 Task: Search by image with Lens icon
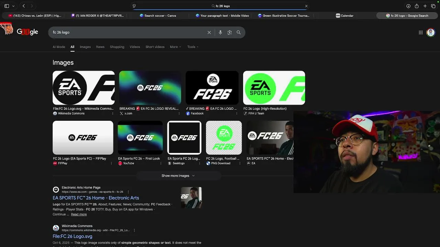pyautogui.click(x=230, y=32)
